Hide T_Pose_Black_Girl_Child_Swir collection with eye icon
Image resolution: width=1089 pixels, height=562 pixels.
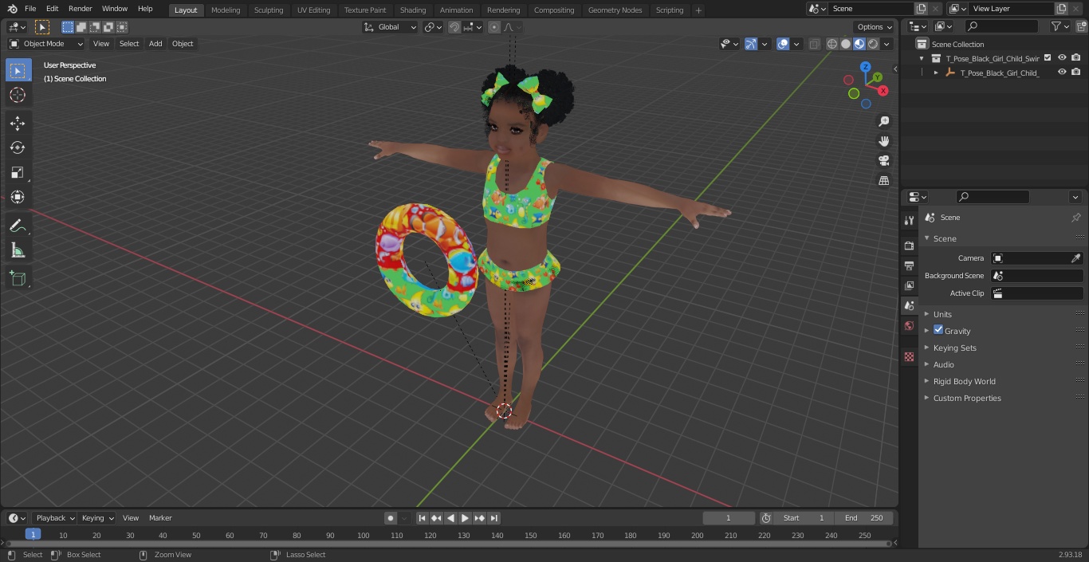coord(1062,57)
